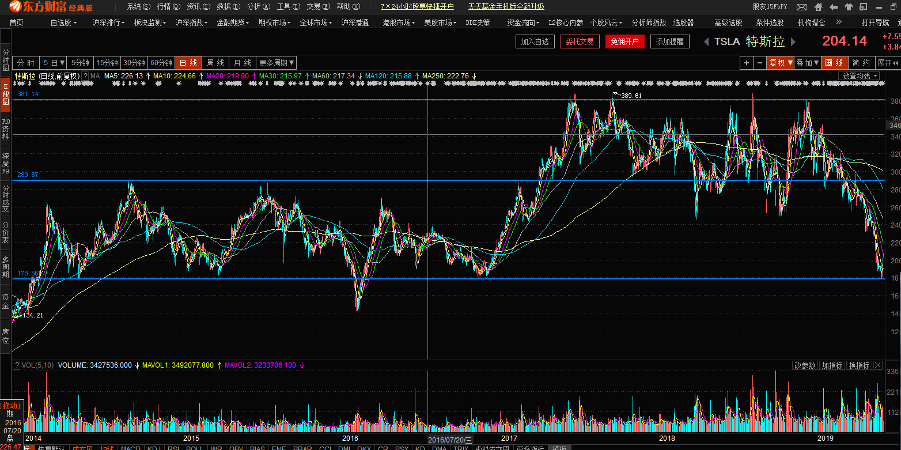Switch chart to 30分钟 period
Image resolution: width=901 pixels, height=450 pixels.
(x=134, y=63)
